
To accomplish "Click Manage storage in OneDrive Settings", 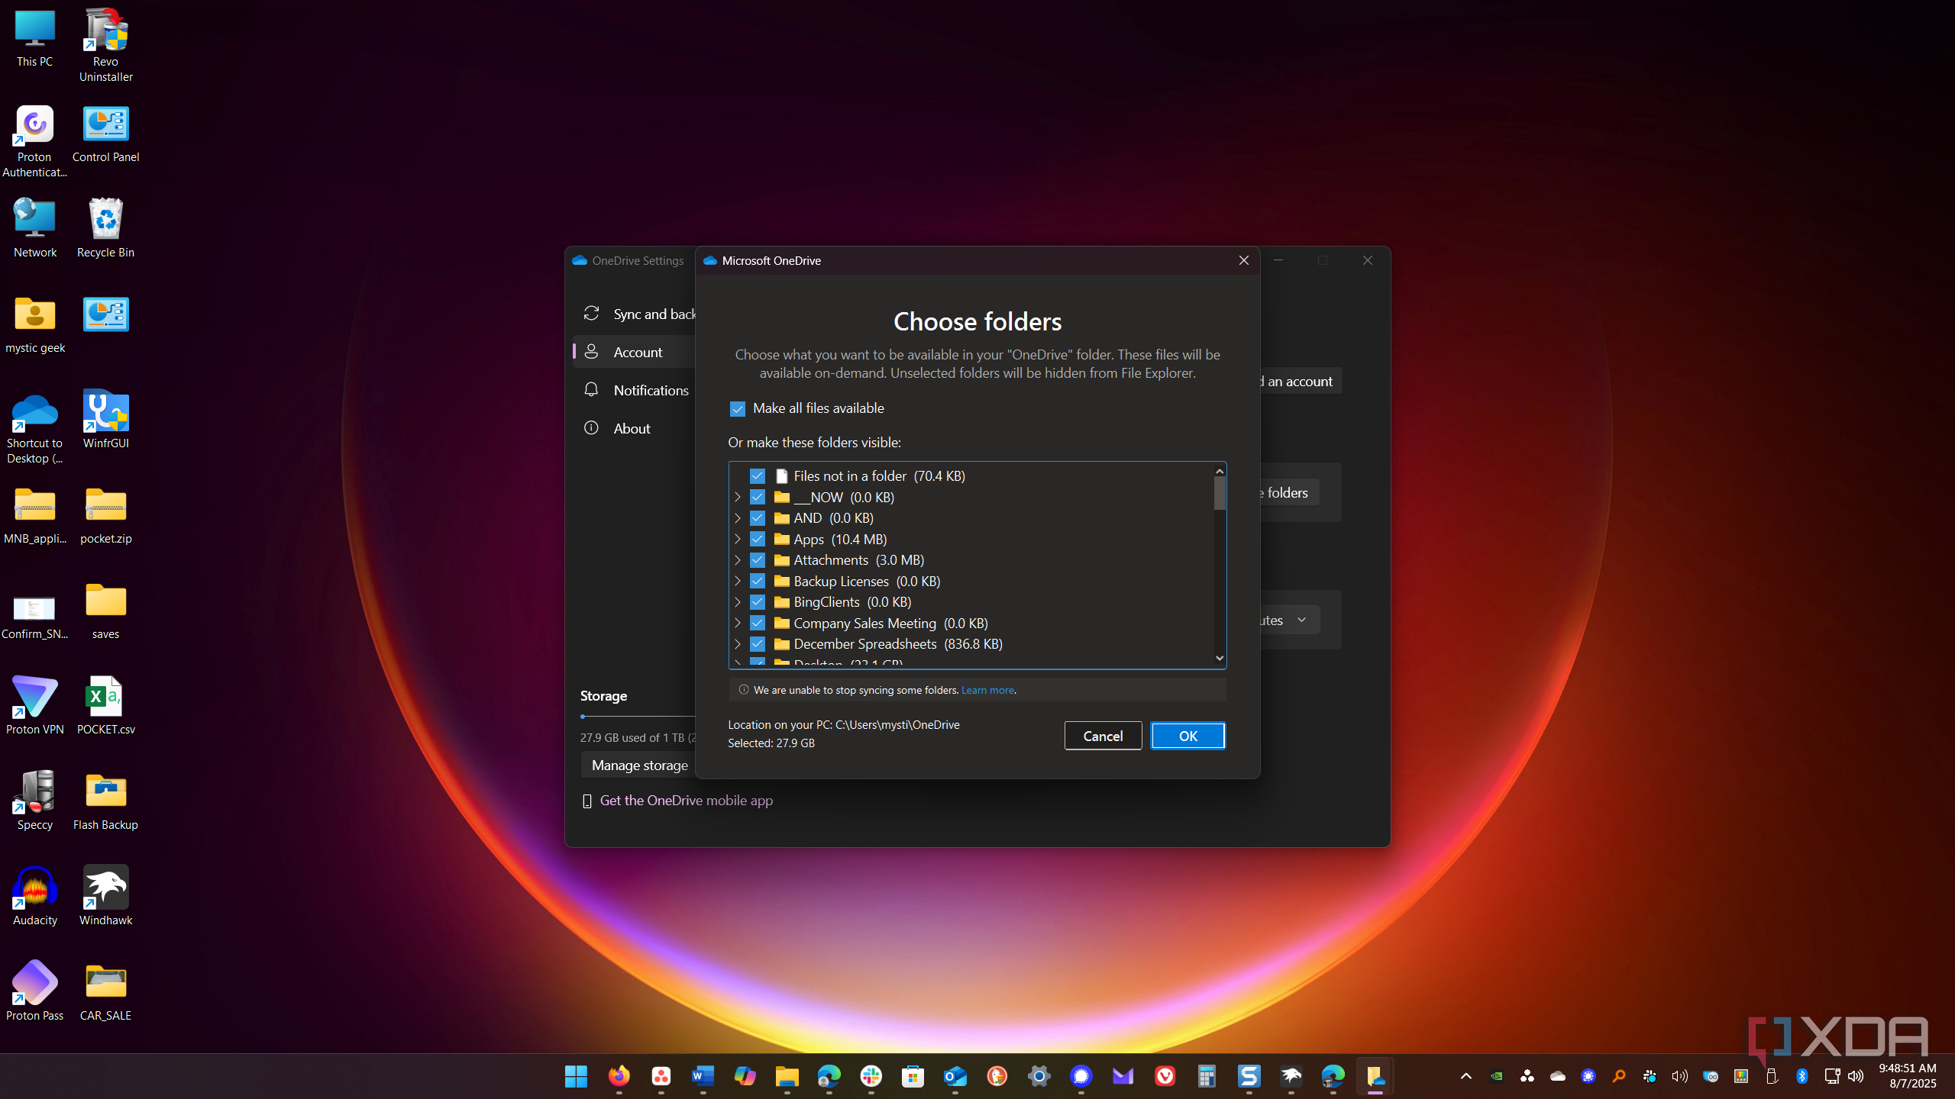I will 639,765.
